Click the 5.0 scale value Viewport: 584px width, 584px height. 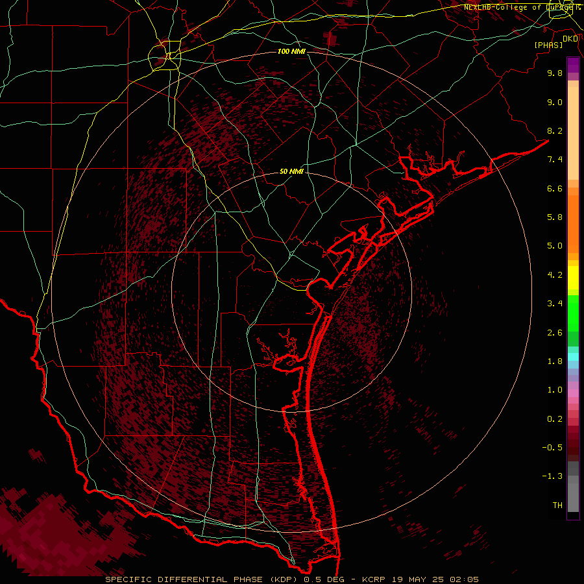pyautogui.click(x=555, y=246)
